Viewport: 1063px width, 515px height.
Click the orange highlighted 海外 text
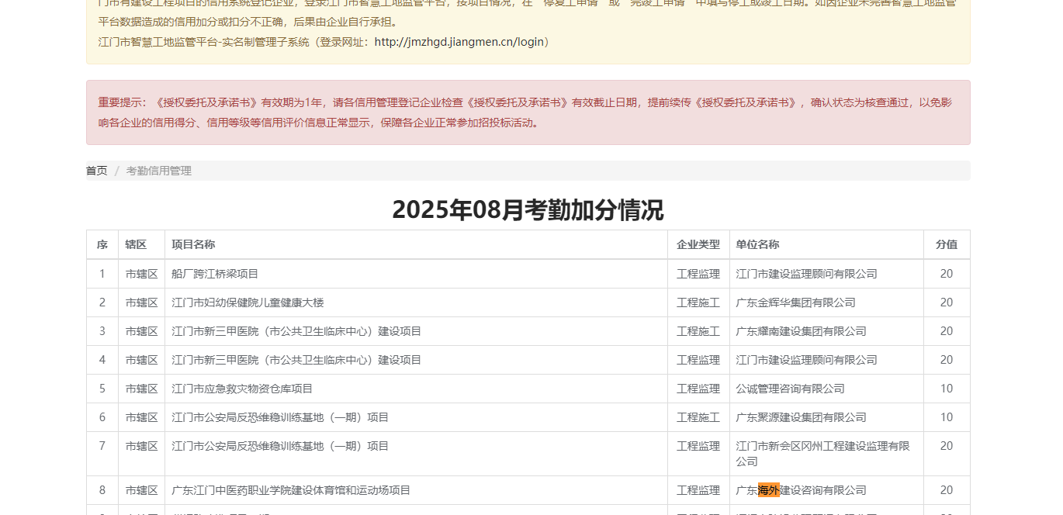768,490
